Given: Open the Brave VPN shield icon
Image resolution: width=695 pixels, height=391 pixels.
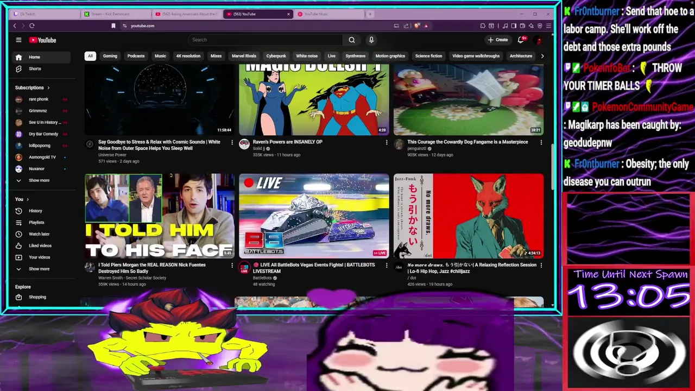Looking at the screenshot, I should (x=540, y=26).
